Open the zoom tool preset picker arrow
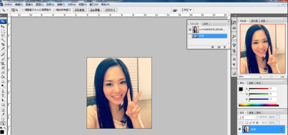Image resolution: width=288 pixels, height=135 pixels. coord(8,10)
